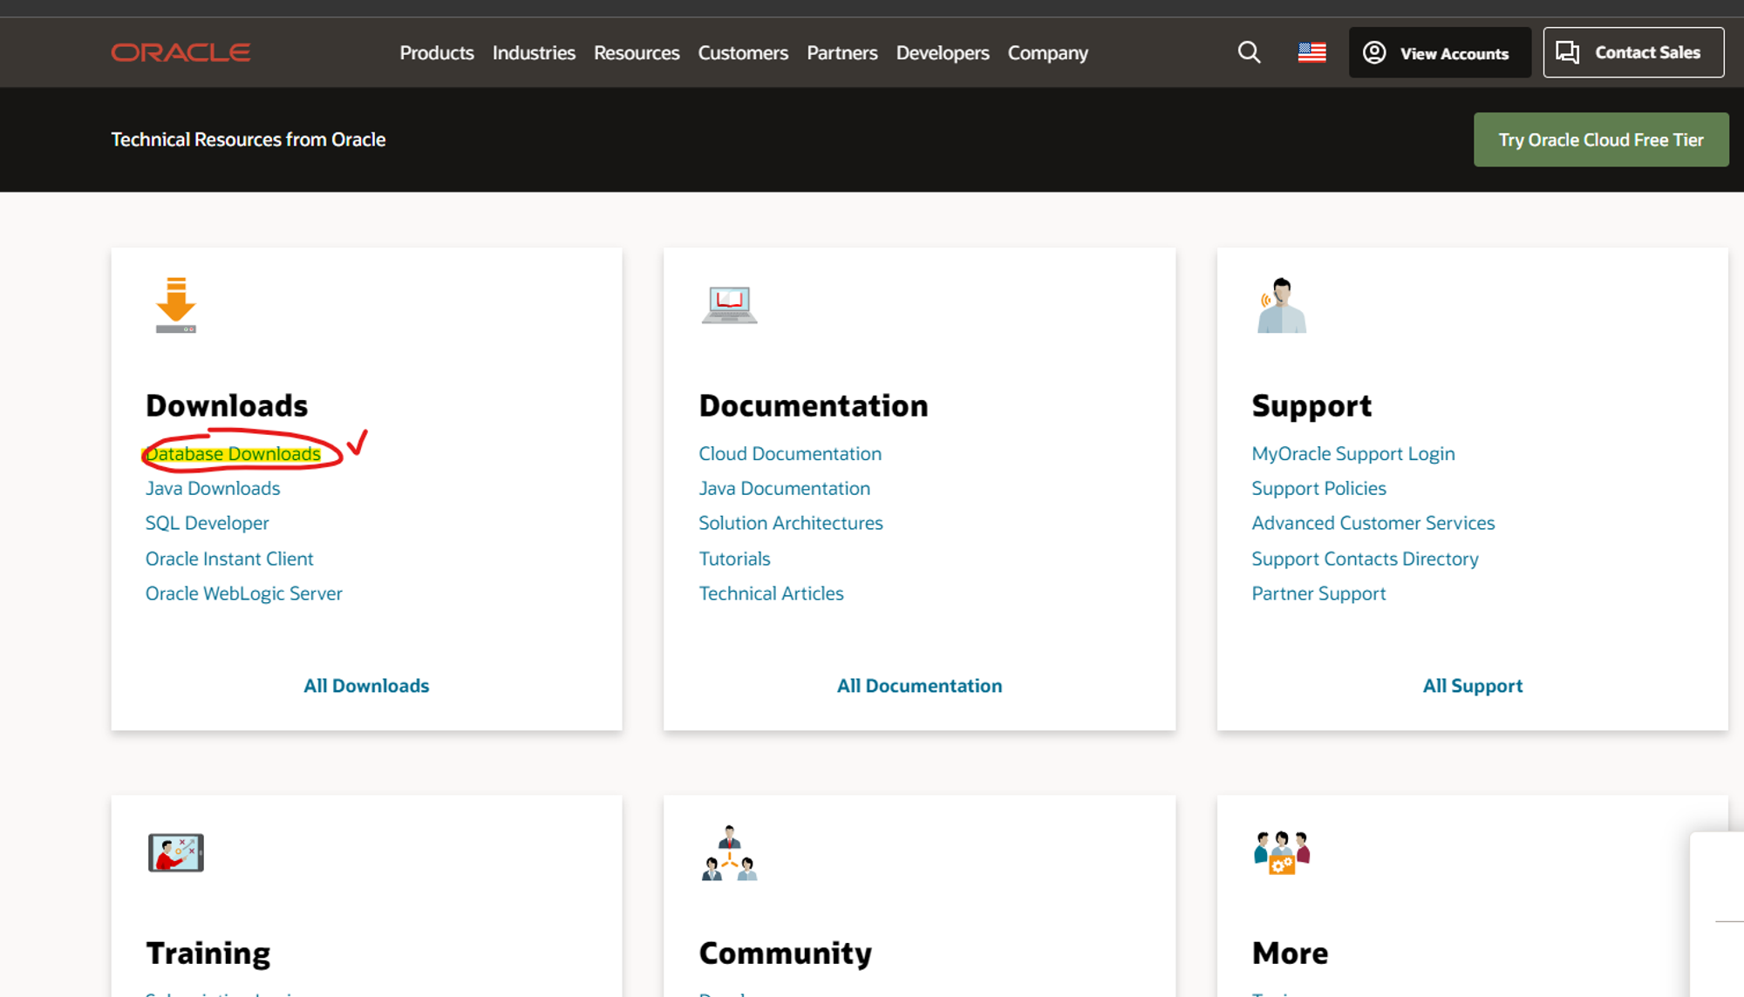Click the Support agent icon
Image resolution: width=1744 pixels, height=997 pixels.
tap(1281, 305)
